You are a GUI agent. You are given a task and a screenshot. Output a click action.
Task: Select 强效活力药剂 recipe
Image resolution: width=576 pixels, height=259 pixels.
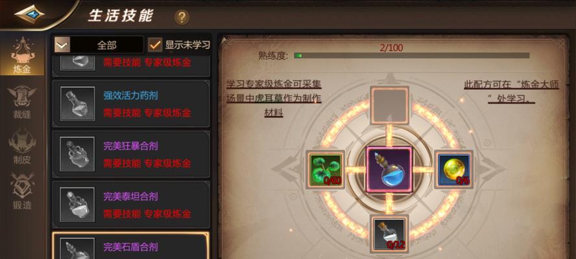coord(131,104)
